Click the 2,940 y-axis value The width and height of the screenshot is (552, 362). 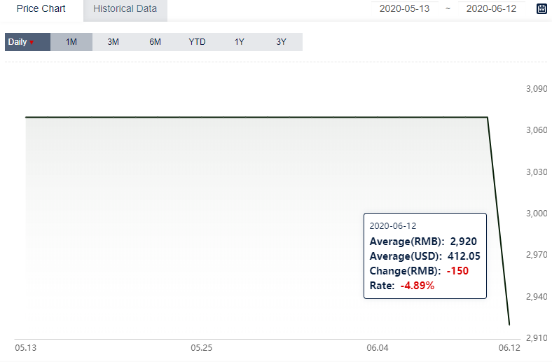(x=537, y=297)
